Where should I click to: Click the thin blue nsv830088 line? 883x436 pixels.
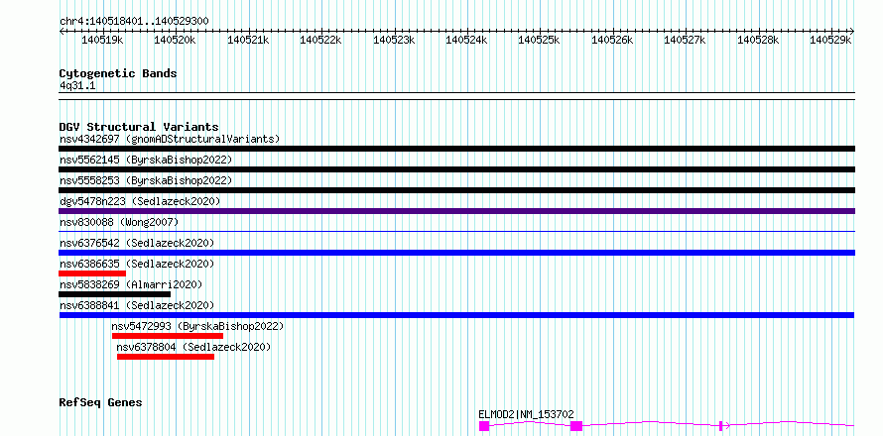[456, 231]
